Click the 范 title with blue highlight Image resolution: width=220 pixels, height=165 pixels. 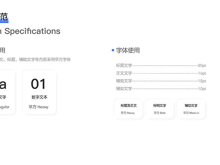[4, 17]
